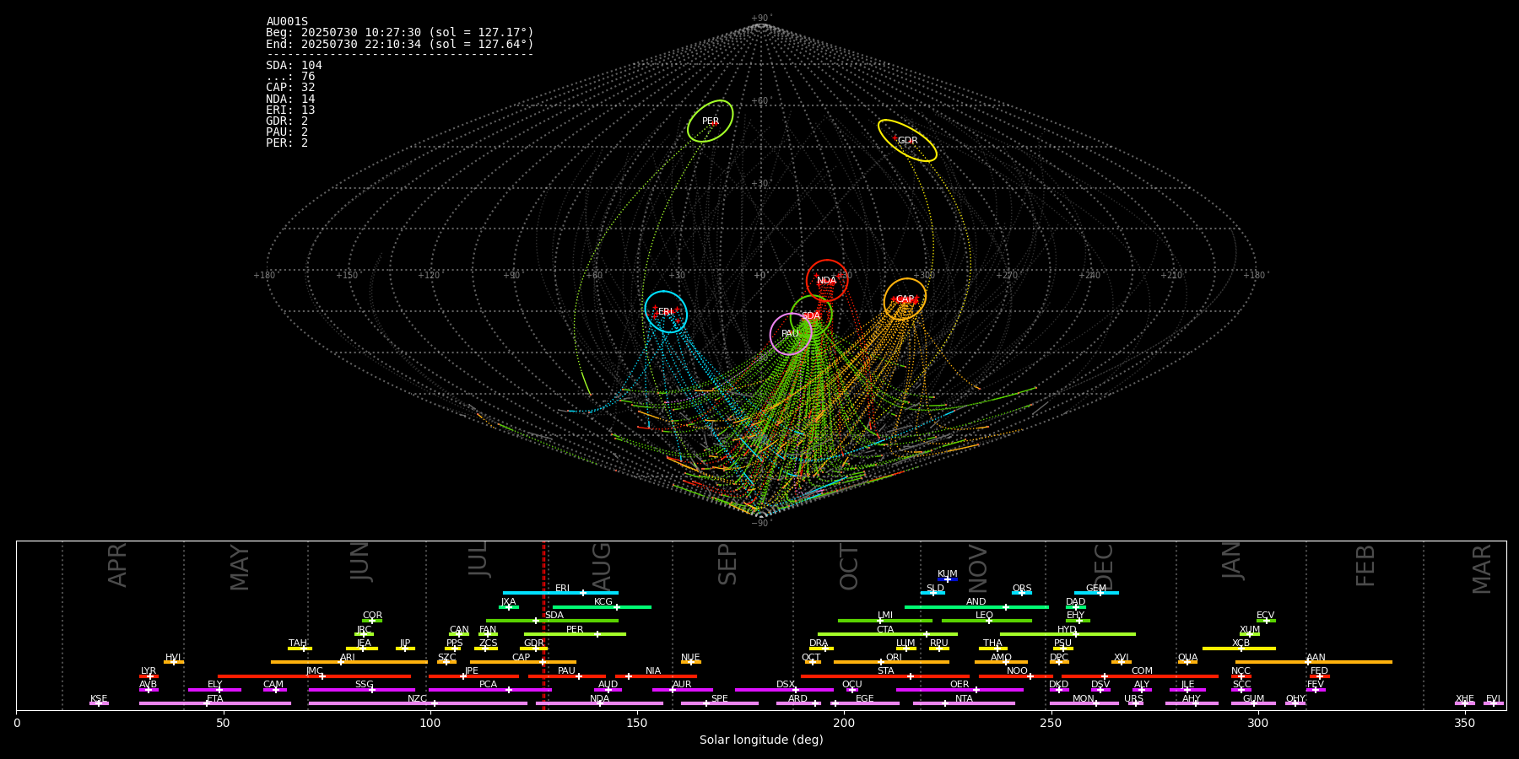Select the LMI shower bar in timeline
The width and height of the screenshot is (1519, 759).
point(885,621)
